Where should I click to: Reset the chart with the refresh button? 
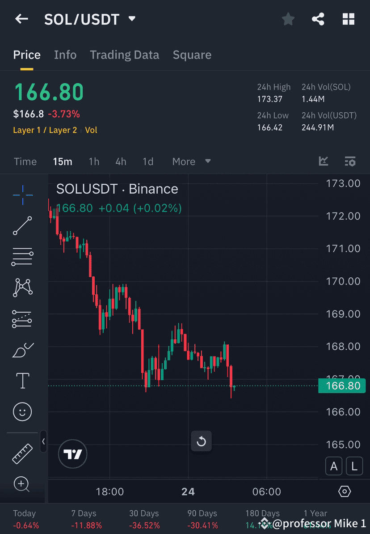[x=201, y=441]
